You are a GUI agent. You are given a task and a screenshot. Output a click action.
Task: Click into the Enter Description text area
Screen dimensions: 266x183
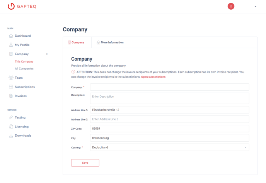click(x=170, y=98)
